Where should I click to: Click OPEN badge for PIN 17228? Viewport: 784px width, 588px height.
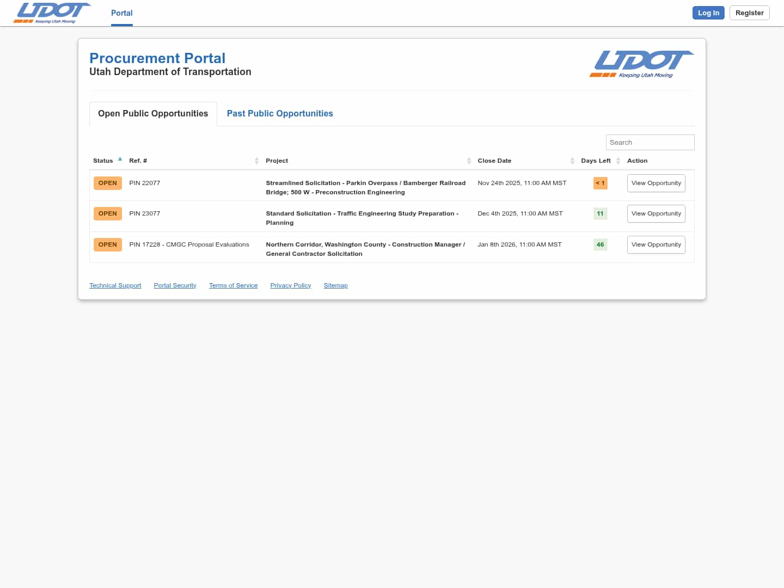click(x=108, y=244)
